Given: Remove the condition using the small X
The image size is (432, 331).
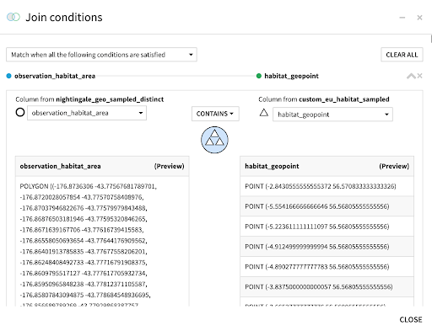Looking at the screenshot, I should (419, 76).
